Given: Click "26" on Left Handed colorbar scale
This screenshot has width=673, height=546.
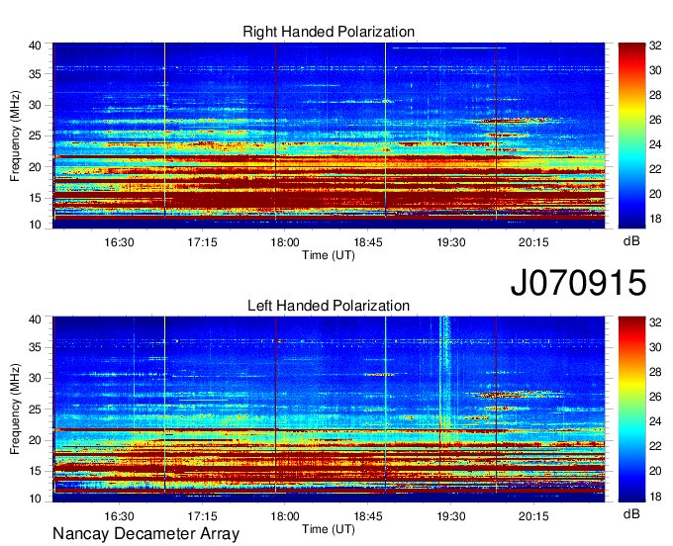Looking at the screenshot, I should (655, 398).
